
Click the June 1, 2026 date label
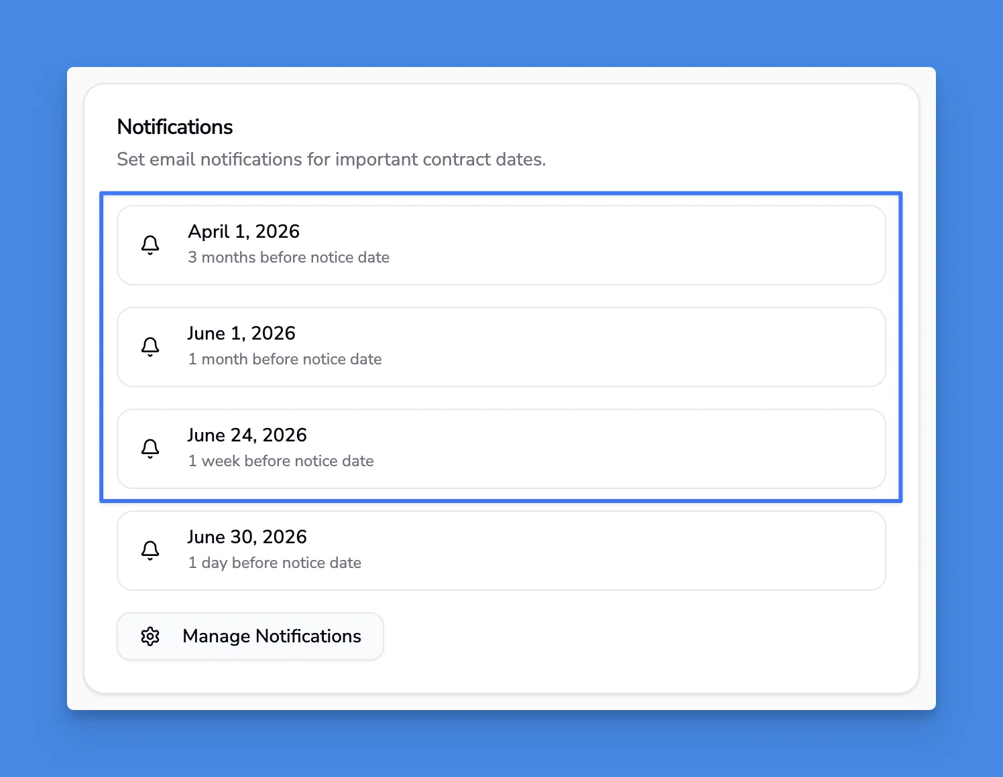pos(241,333)
